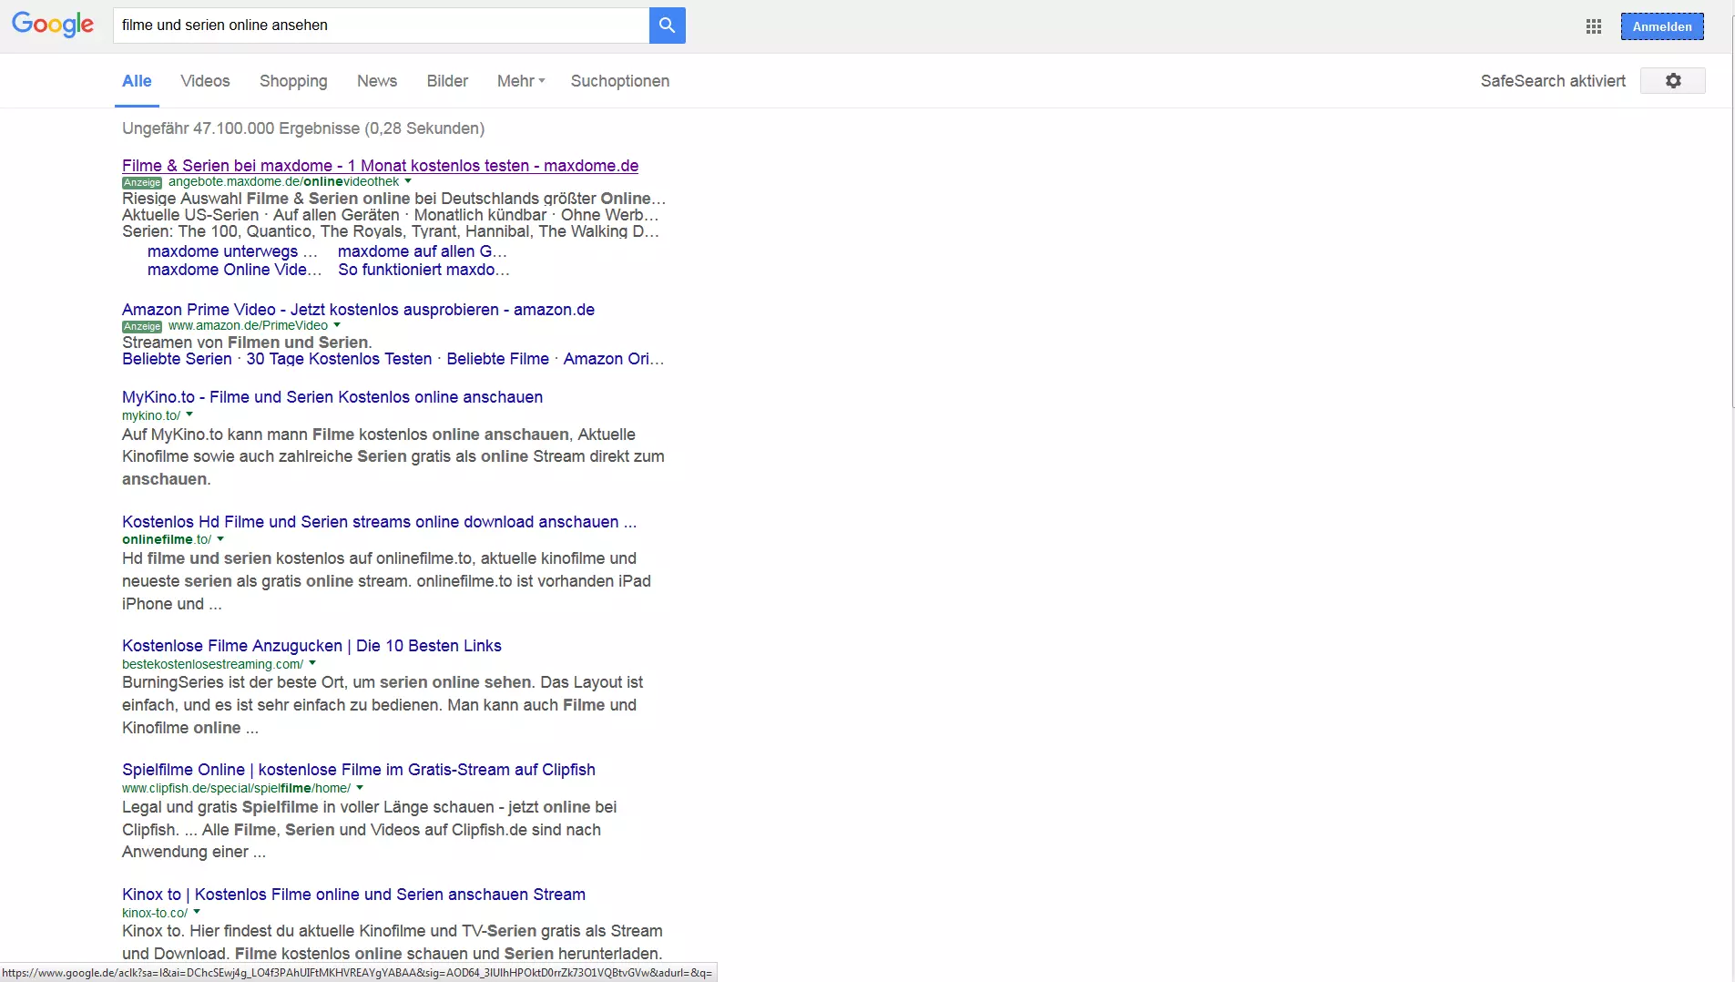
Task: Open the 'Spielfilme Online' Clipfish result
Action: click(x=359, y=770)
